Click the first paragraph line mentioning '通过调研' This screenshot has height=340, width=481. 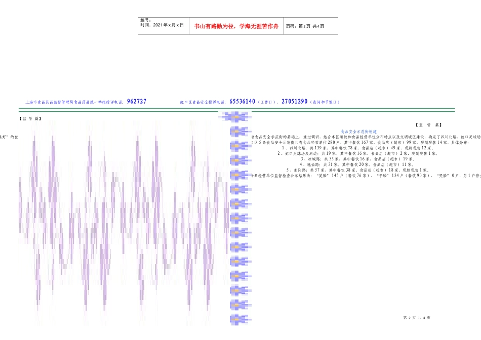point(366,137)
